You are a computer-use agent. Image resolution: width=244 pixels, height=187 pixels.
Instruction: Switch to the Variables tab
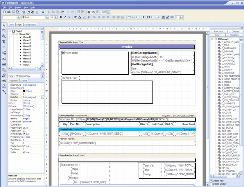[234, 35]
